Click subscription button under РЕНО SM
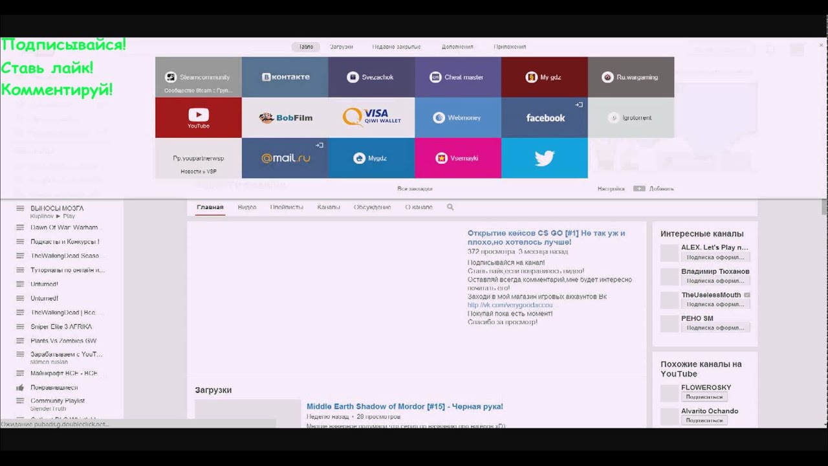The image size is (828, 466). point(715,327)
